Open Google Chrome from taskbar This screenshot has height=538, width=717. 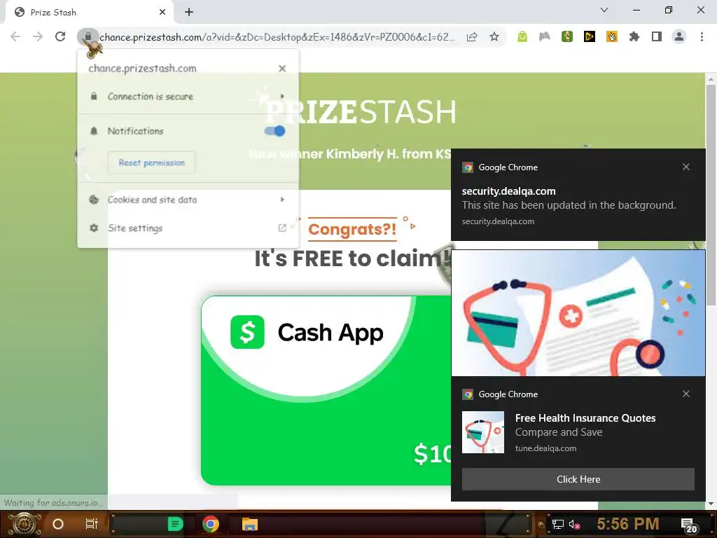(x=210, y=524)
